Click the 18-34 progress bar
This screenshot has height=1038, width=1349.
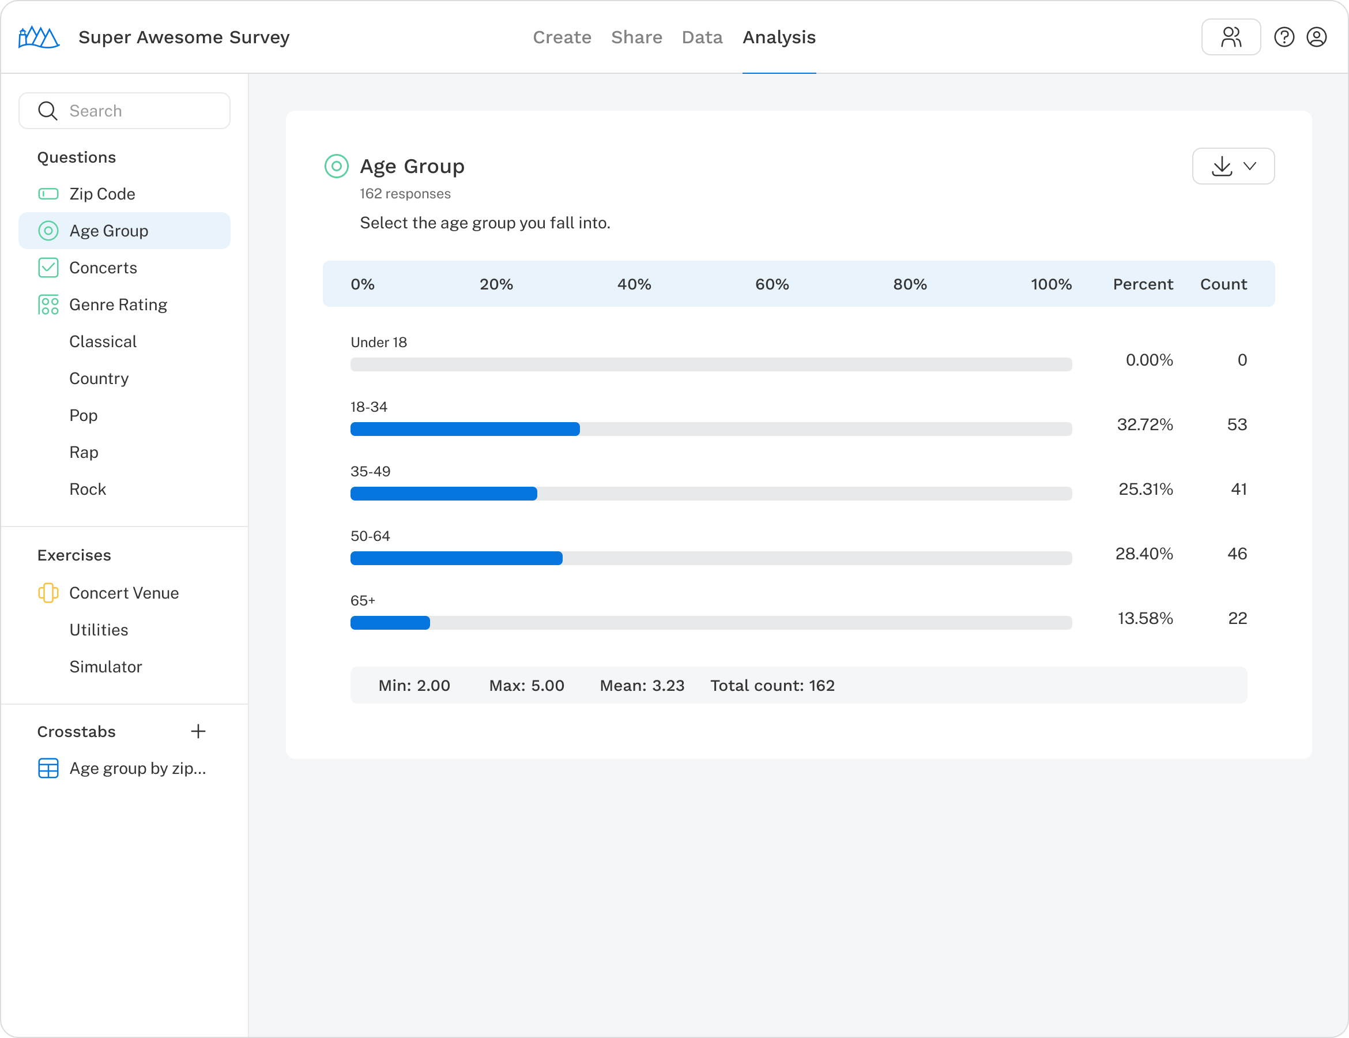pos(711,429)
